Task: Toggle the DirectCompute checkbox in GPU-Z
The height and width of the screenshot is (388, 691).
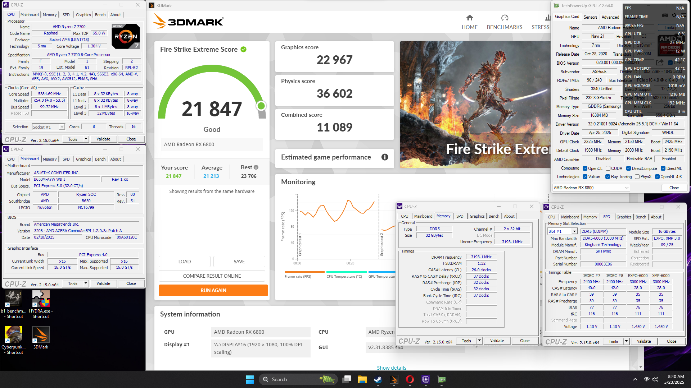Action: [x=628, y=168]
